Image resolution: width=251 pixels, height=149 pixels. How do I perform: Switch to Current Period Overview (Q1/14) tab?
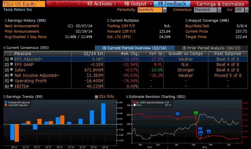[x=135, y=48]
